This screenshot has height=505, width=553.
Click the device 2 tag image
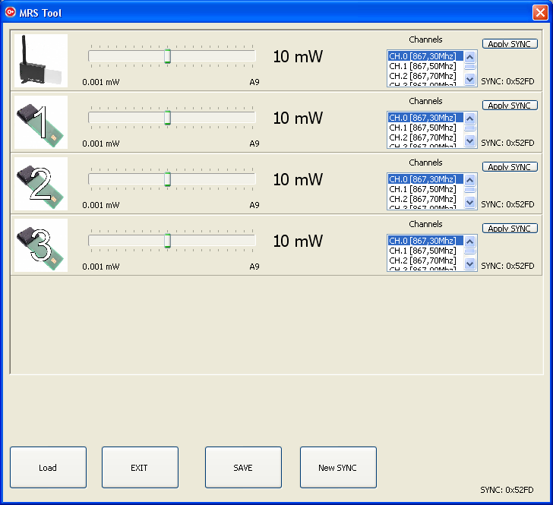coord(41,183)
